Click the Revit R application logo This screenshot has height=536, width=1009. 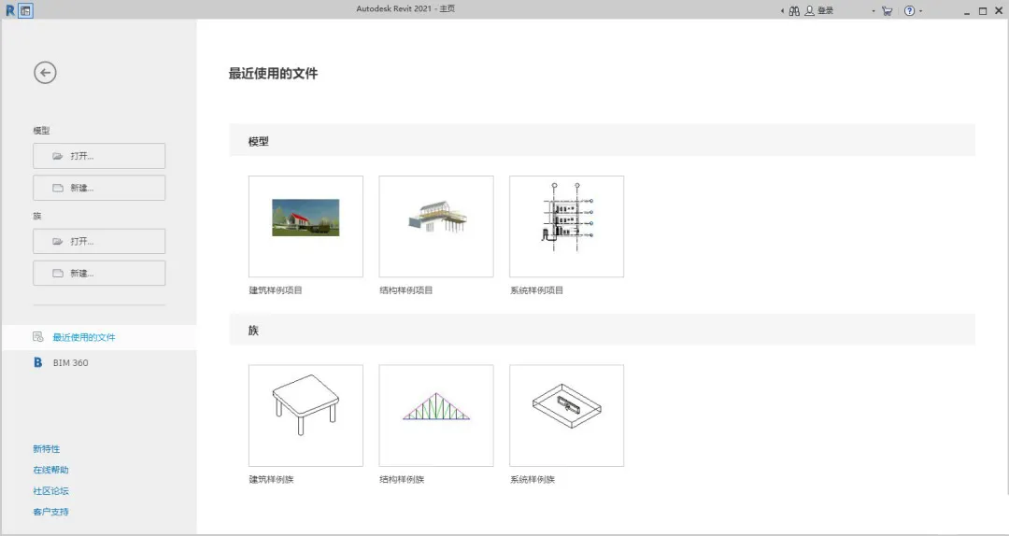tap(10, 10)
